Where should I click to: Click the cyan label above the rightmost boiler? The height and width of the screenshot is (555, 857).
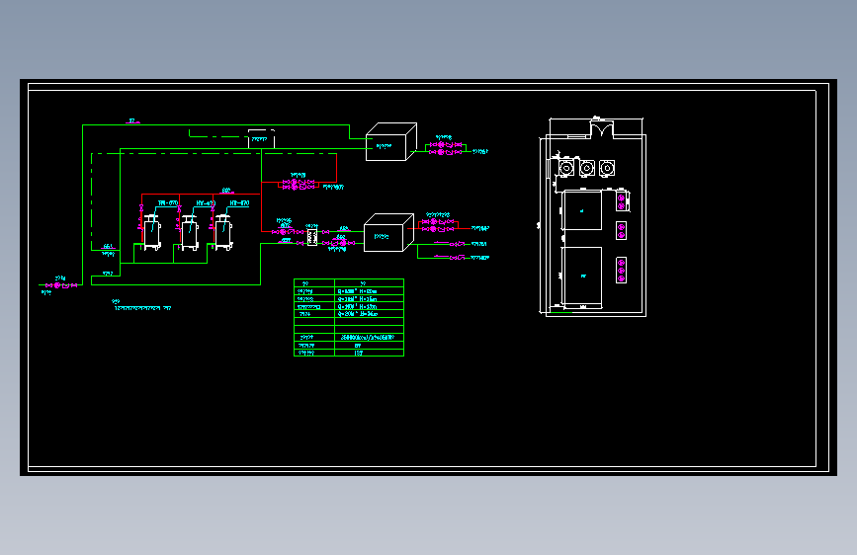click(x=239, y=203)
